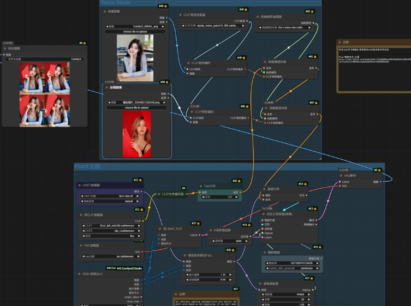Increase the 步数 steps value 20
Viewport: 411px width, 306px height.
click(309, 299)
